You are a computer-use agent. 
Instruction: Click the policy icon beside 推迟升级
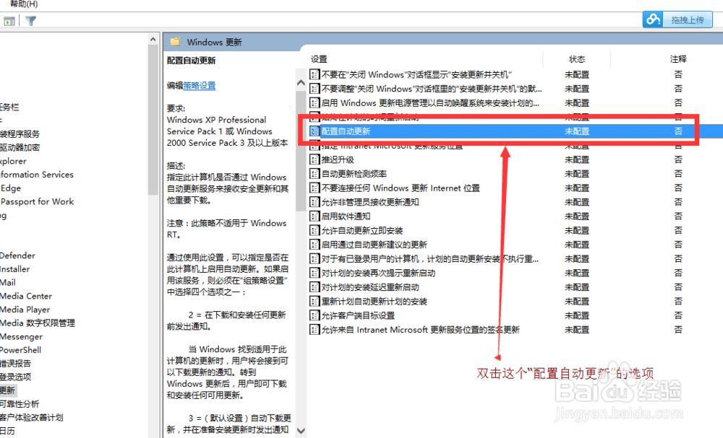[315, 159]
